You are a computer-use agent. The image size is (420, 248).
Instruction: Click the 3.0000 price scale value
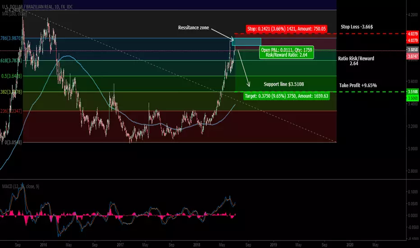tap(413, 148)
